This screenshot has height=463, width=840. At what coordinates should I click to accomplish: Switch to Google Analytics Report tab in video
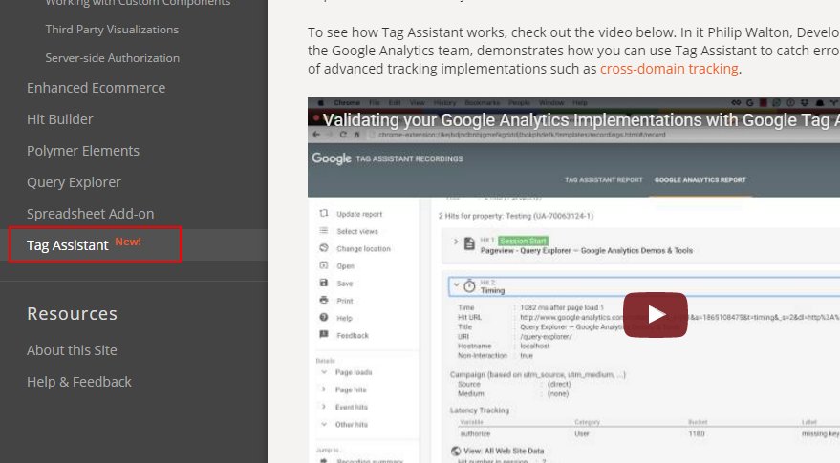(x=700, y=179)
